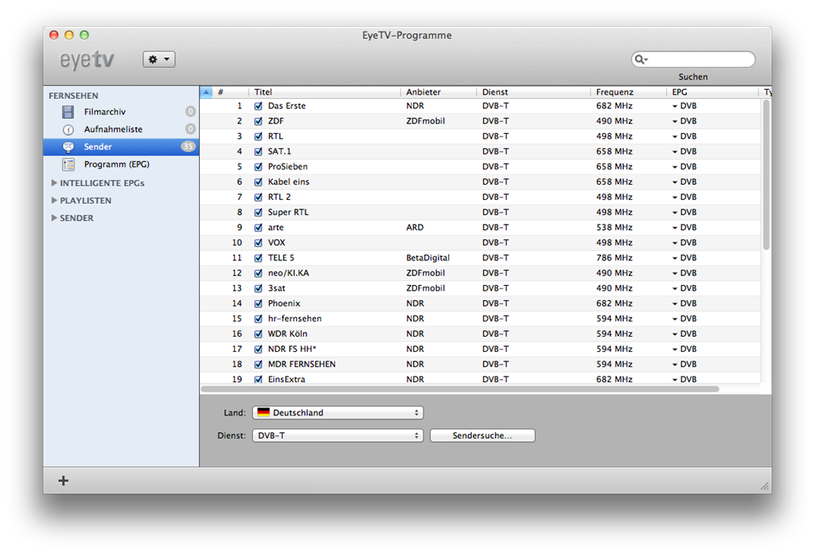
Task: Expand the PLAYLISTEN section
Action: pos(54,200)
